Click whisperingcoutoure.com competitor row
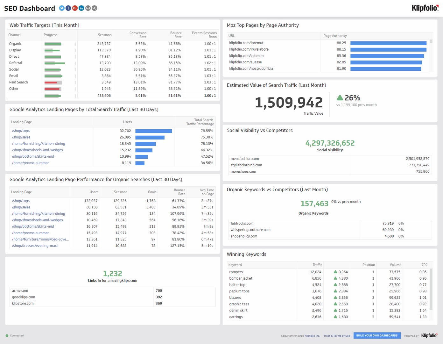This screenshot has width=443, height=344. click(330, 230)
